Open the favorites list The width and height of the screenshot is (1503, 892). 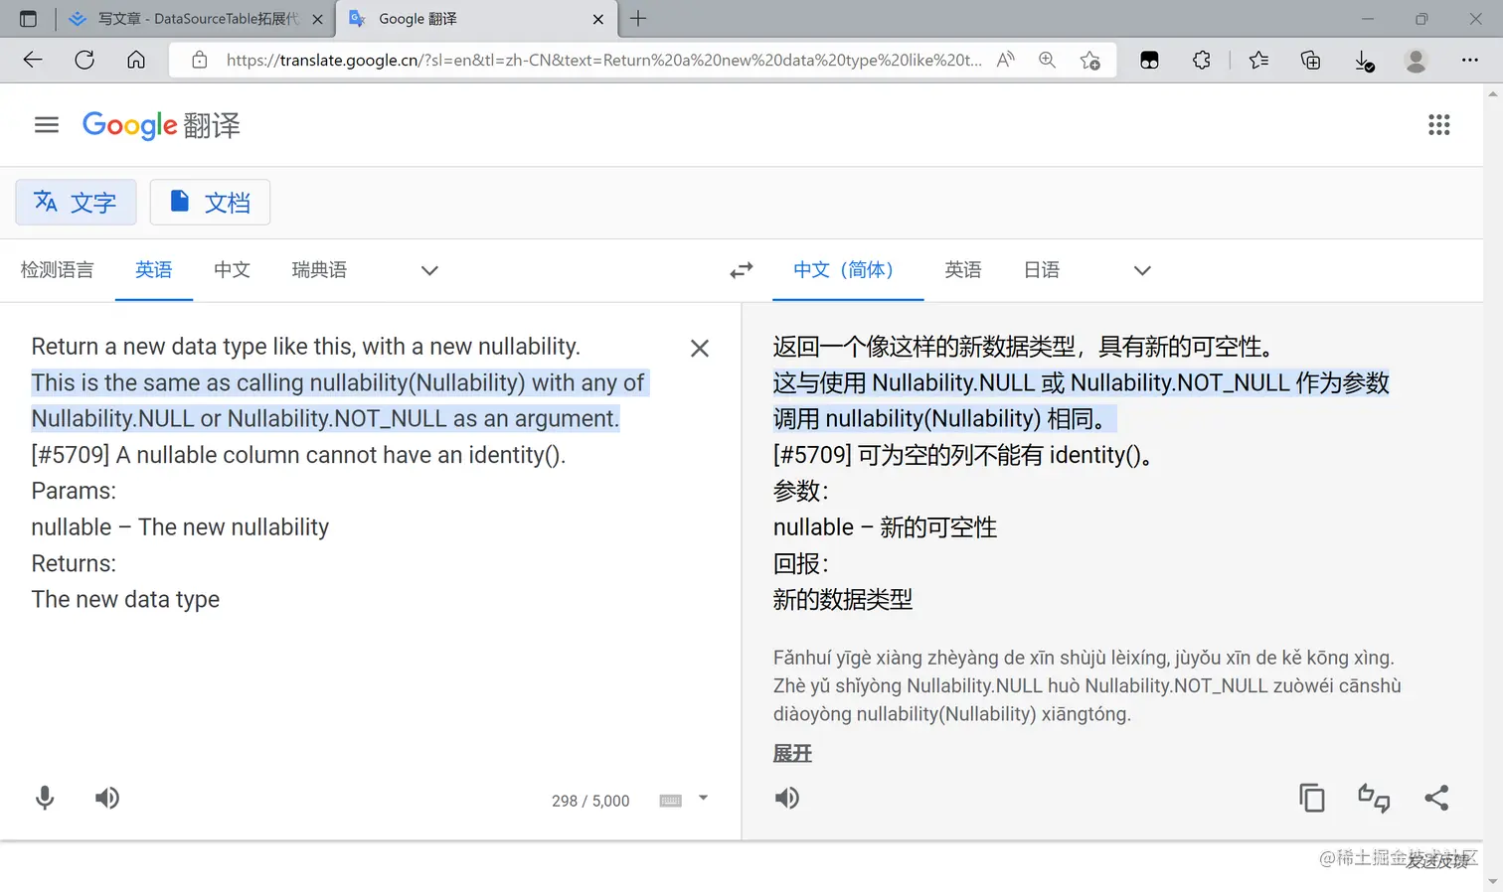point(1258,60)
